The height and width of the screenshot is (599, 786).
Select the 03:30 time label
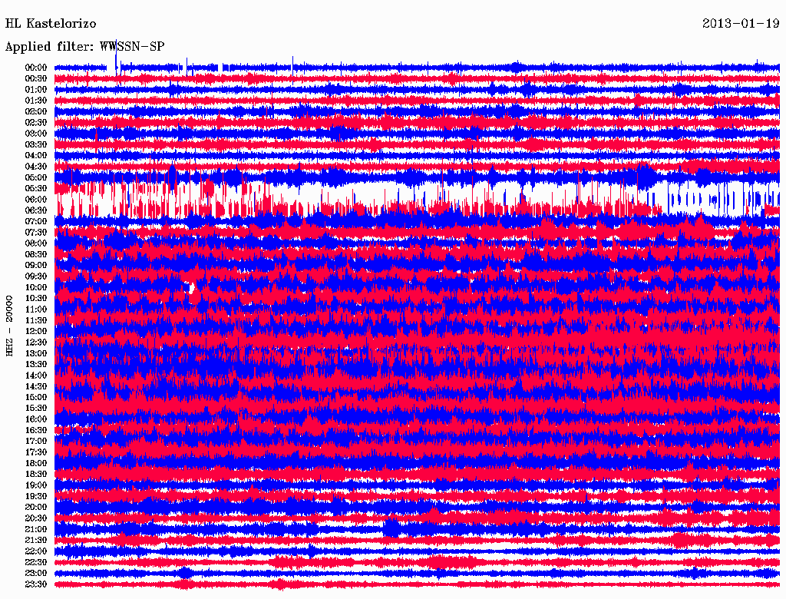pyautogui.click(x=36, y=144)
